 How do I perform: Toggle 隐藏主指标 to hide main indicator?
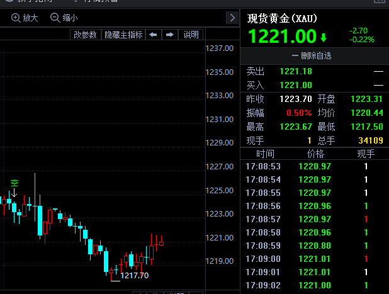click(x=123, y=35)
